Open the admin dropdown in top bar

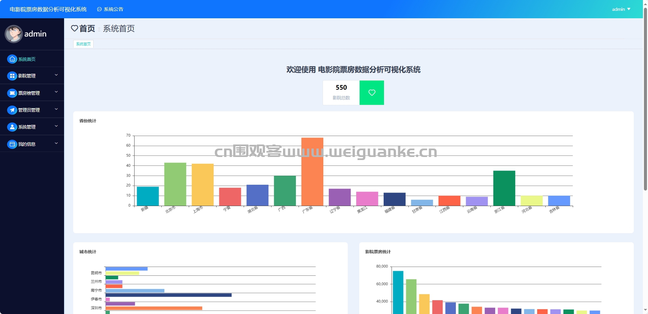[621, 9]
